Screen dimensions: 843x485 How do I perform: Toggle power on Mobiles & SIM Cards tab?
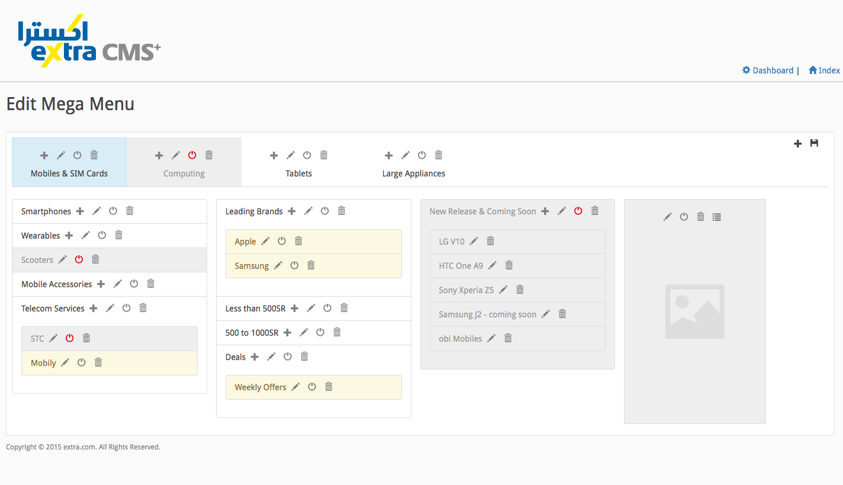(x=78, y=155)
